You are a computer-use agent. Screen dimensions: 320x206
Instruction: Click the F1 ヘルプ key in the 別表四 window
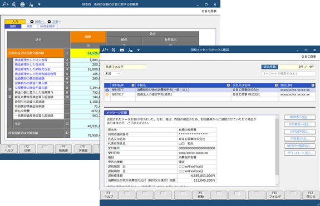click(9, 149)
